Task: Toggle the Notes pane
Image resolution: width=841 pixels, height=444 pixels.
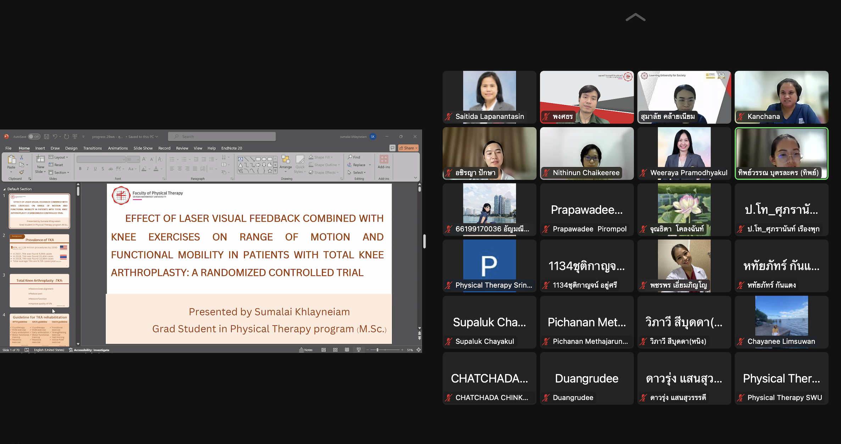Action: 306,350
